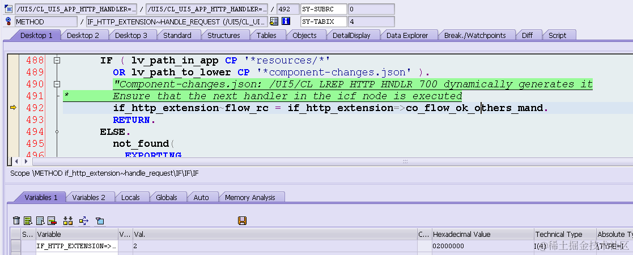Viewport: 633px width, 255px height.
Task: Collapse the IF block at line 488
Action: tap(57, 60)
